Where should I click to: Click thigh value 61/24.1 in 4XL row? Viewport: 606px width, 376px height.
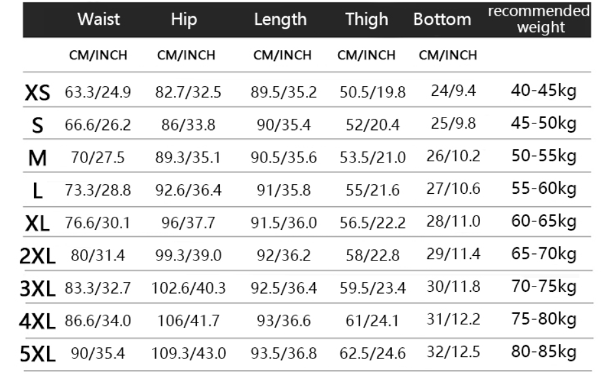click(x=372, y=320)
